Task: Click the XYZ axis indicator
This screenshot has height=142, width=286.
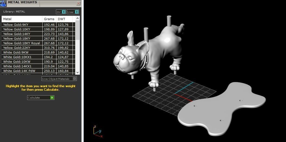Action: (98, 132)
